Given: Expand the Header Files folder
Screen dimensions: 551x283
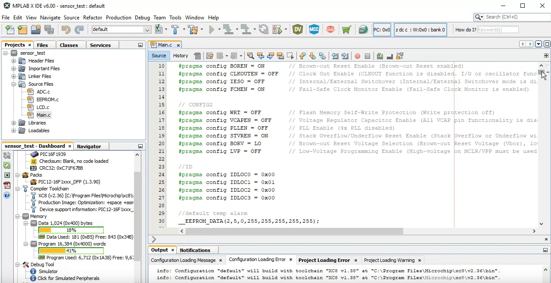Looking at the screenshot, I should pyautogui.click(x=14, y=61).
